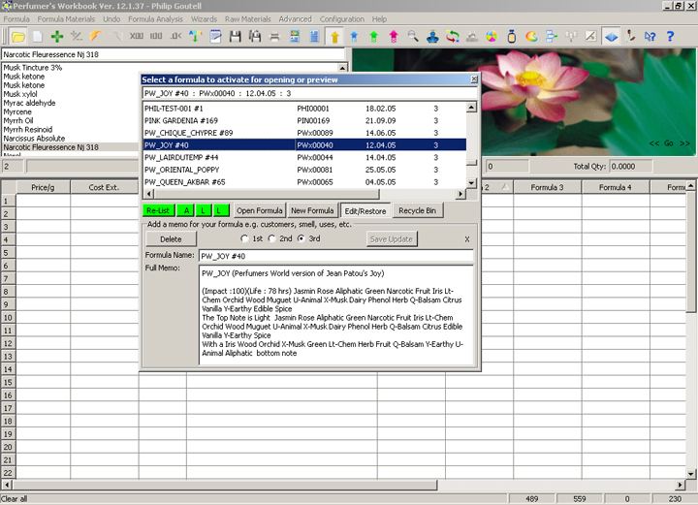The image size is (698, 505).
Task: Click materials list scroll up arrow
Action: click(342, 68)
